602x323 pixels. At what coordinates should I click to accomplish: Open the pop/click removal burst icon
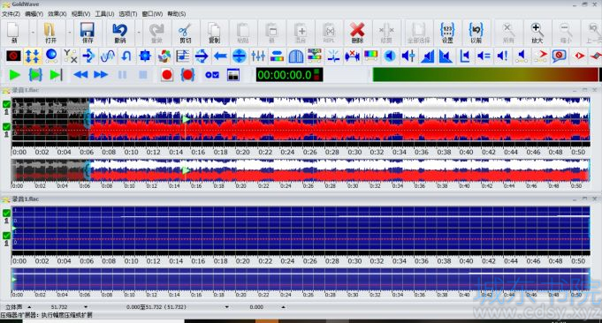point(333,56)
